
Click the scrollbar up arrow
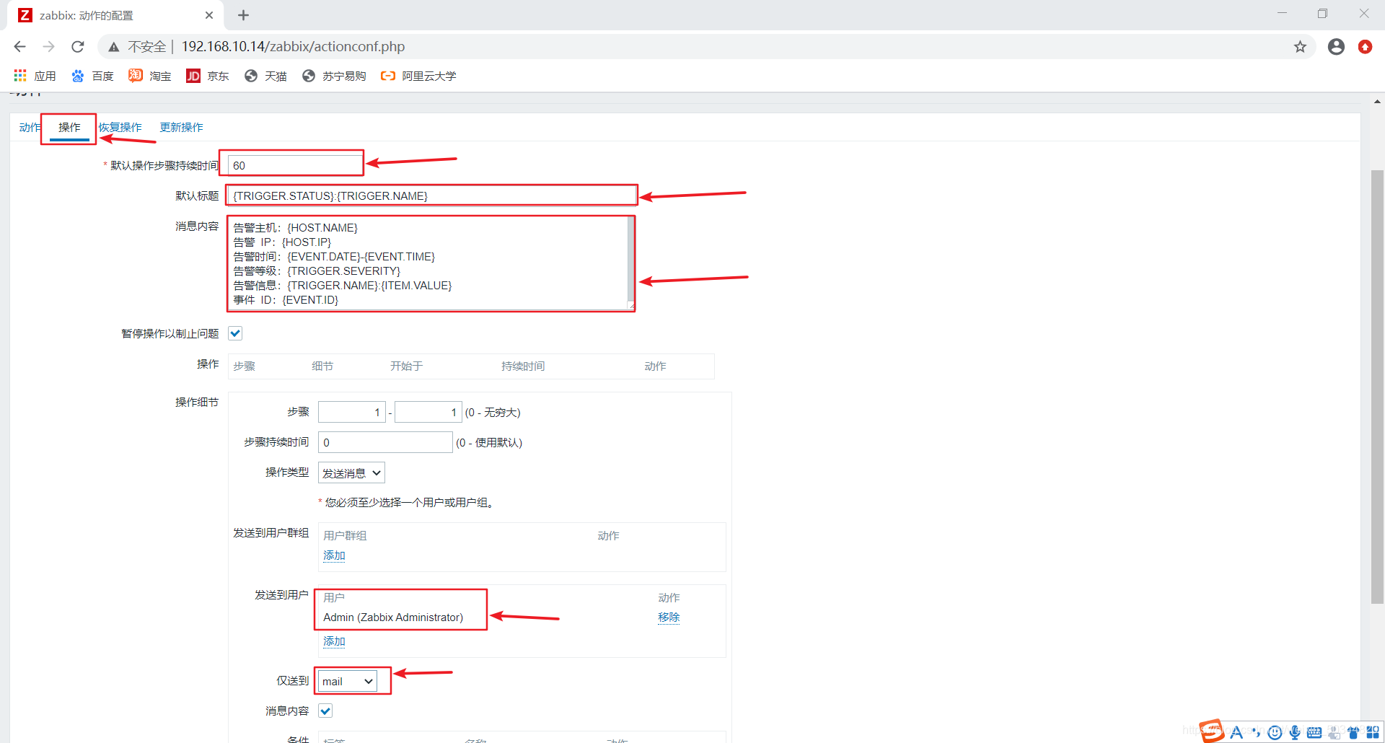1377,102
